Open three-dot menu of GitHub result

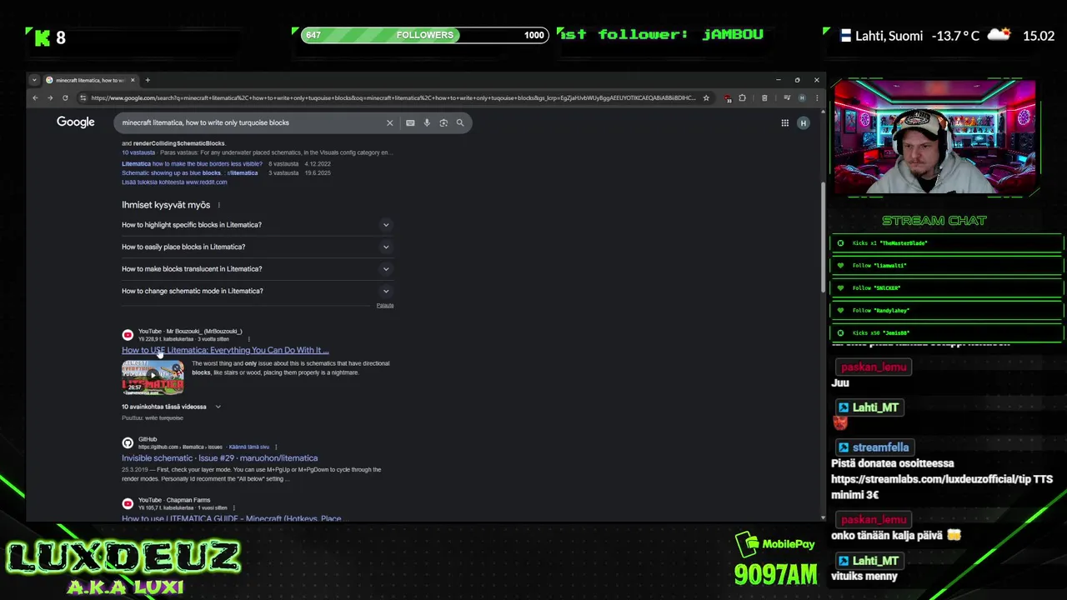[276, 447]
